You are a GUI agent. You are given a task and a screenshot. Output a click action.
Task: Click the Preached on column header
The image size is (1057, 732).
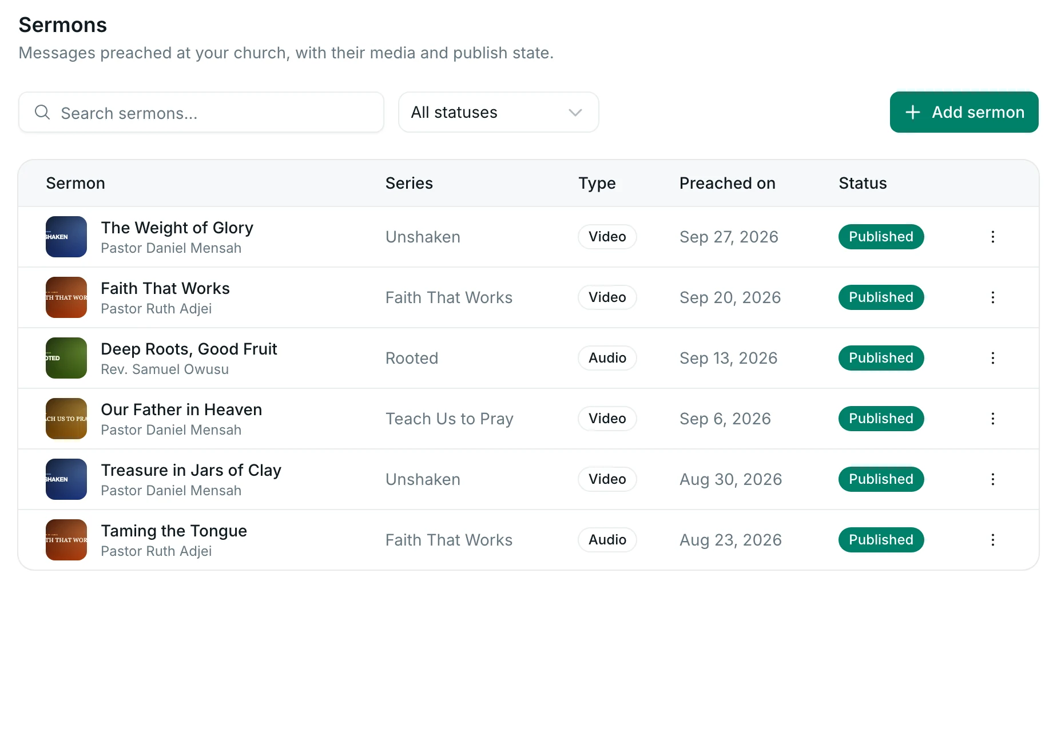click(x=728, y=183)
